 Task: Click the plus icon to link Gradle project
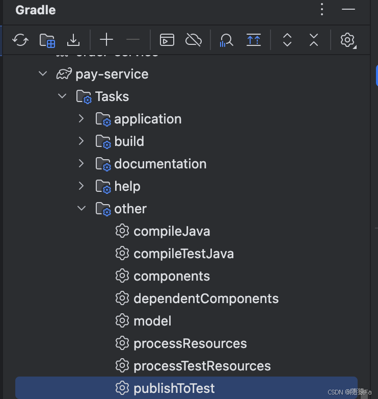(106, 40)
